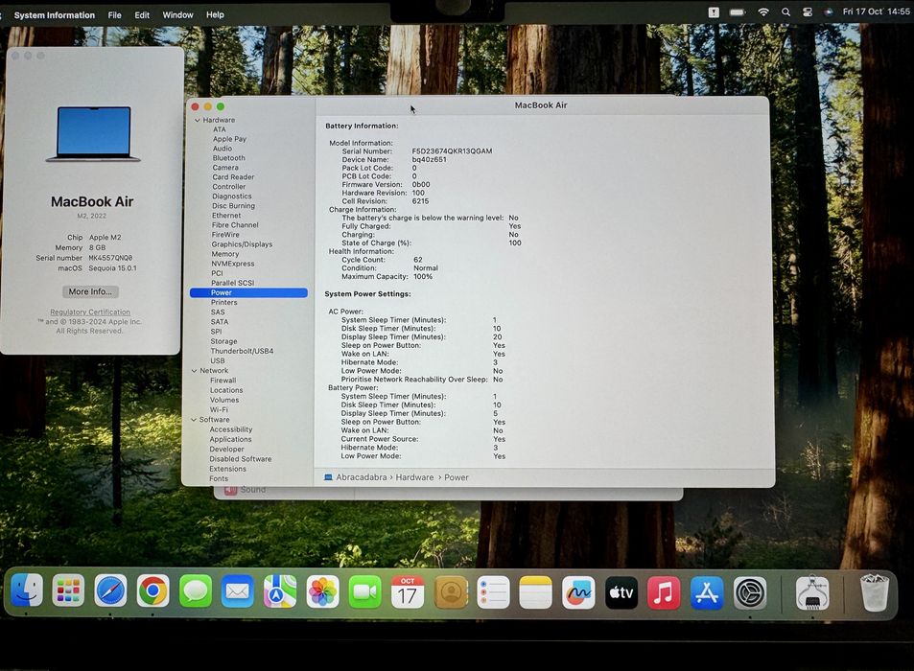Click Power in the bottom path bar
914x671 pixels.
[457, 477]
